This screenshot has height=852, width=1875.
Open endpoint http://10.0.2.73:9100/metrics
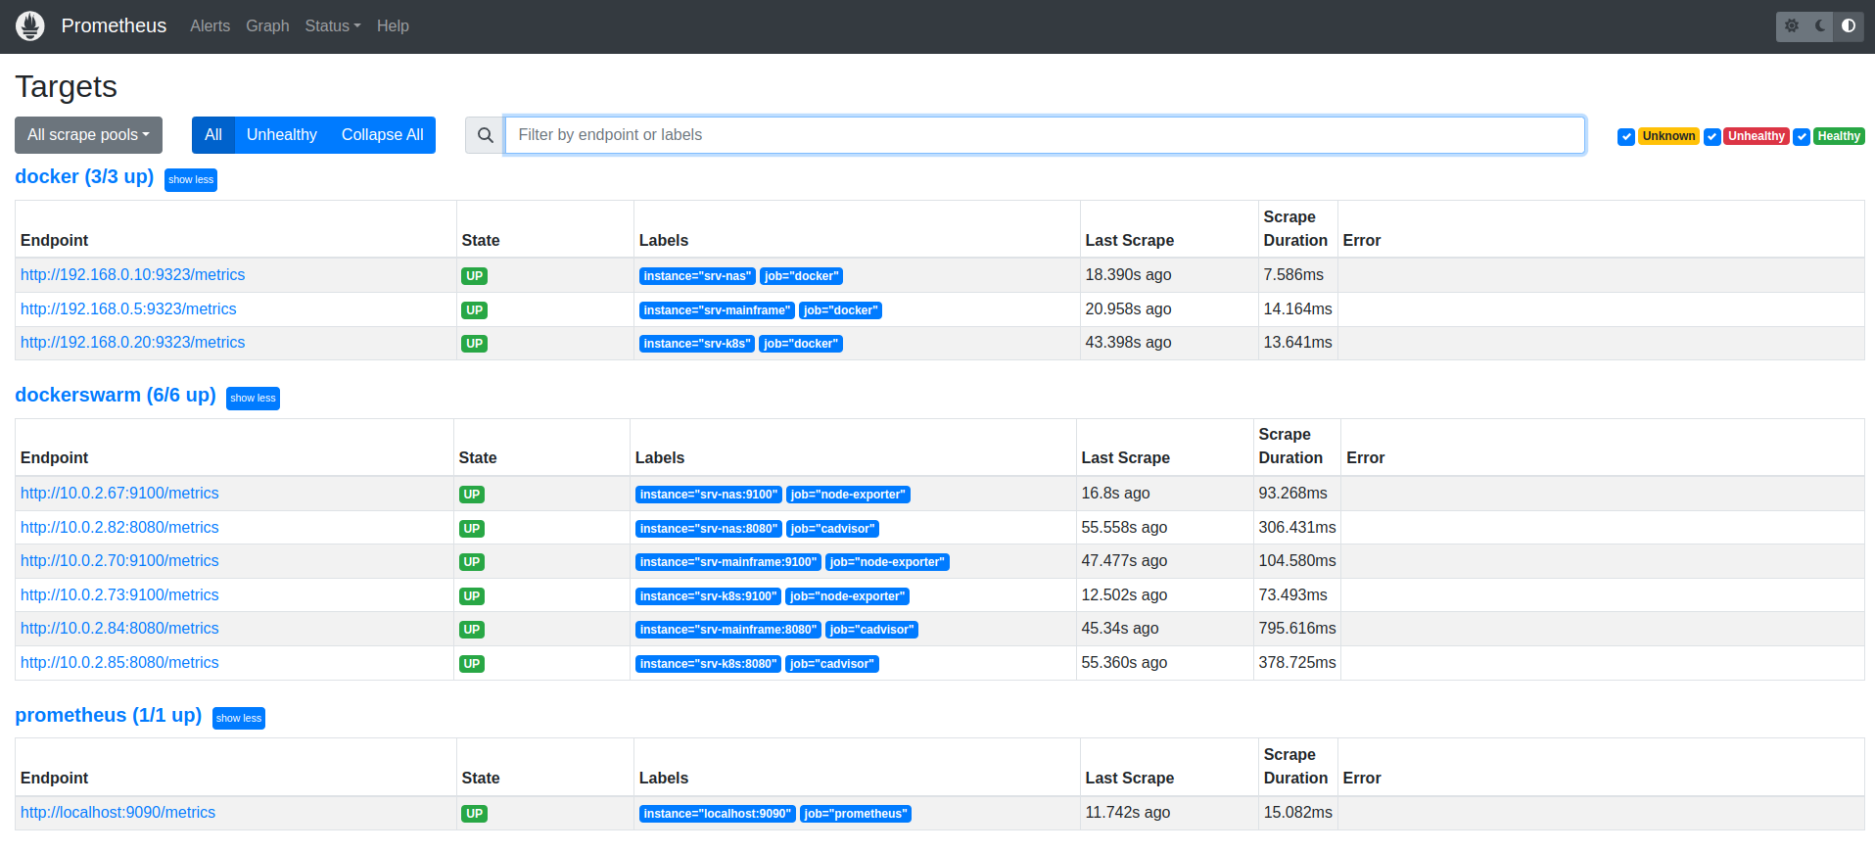point(119,595)
